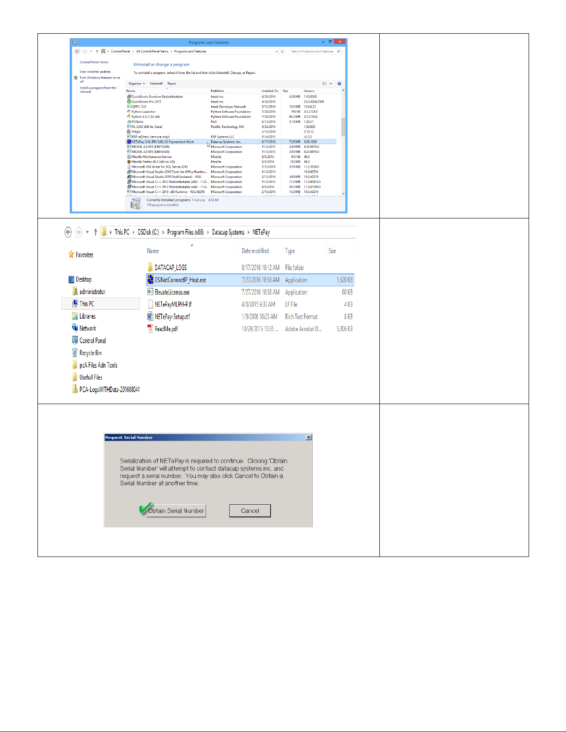Change list view style in Programs and Features
The width and height of the screenshot is (566, 732).
[324, 84]
